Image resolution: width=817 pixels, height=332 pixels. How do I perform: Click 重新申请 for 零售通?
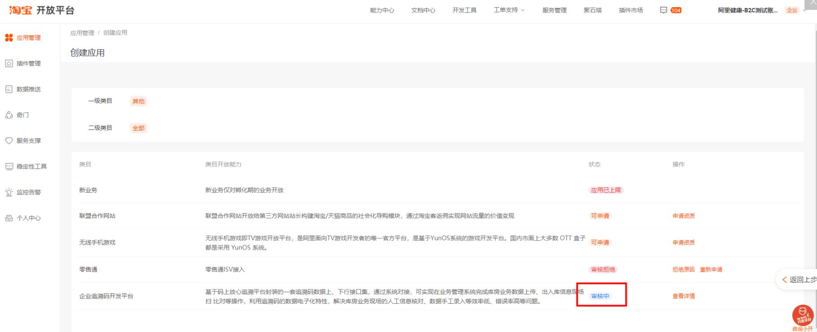point(711,270)
